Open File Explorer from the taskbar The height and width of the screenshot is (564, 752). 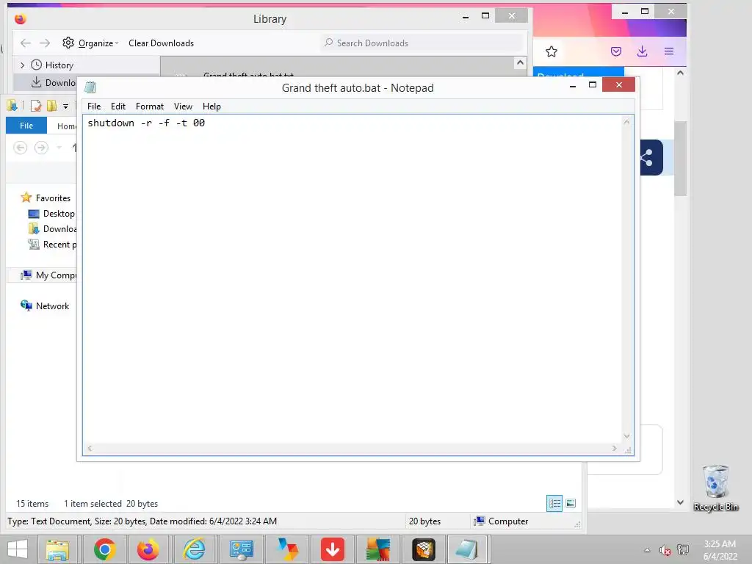57,549
